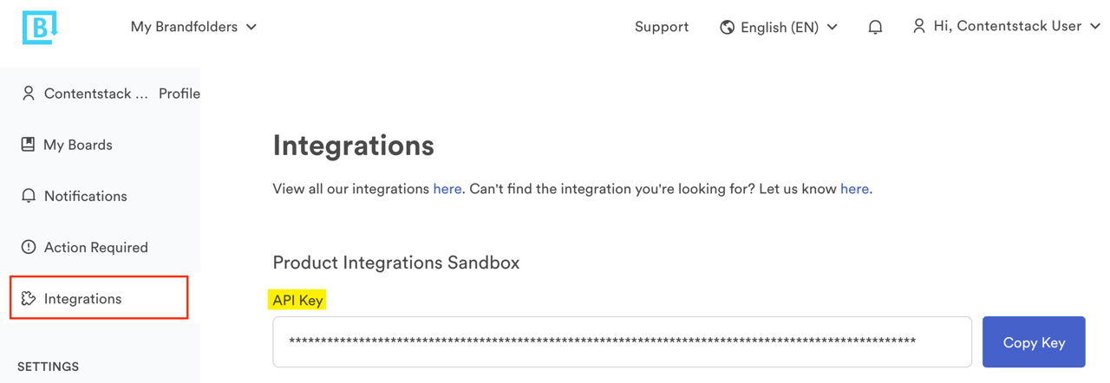Click the Integrations page heading
The height and width of the screenshot is (383, 1110).
(353, 146)
